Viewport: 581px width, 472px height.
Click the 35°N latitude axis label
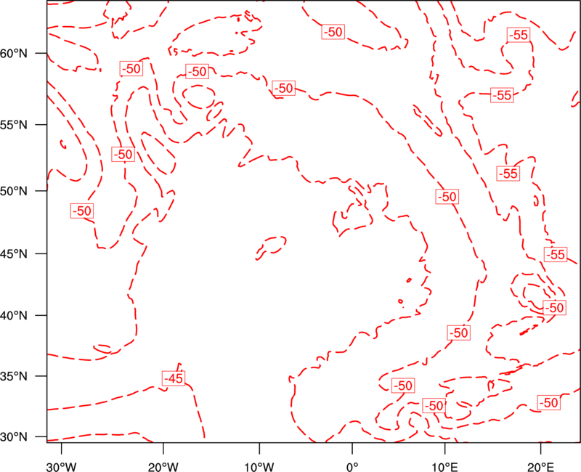pyautogui.click(x=14, y=376)
